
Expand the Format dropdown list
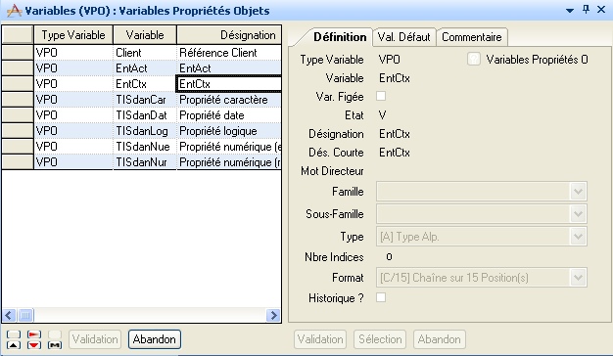[578, 278]
